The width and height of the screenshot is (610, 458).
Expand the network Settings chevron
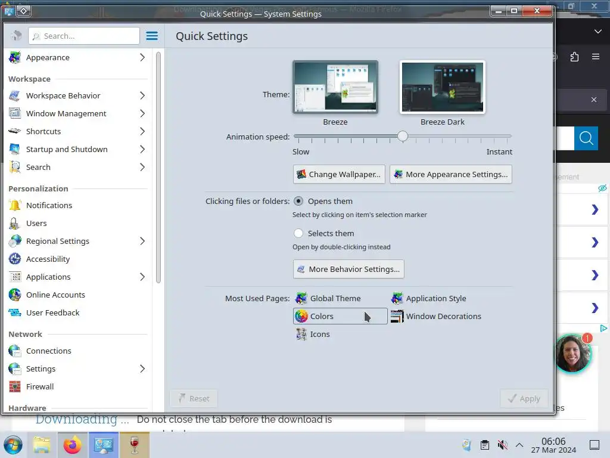pos(142,369)
